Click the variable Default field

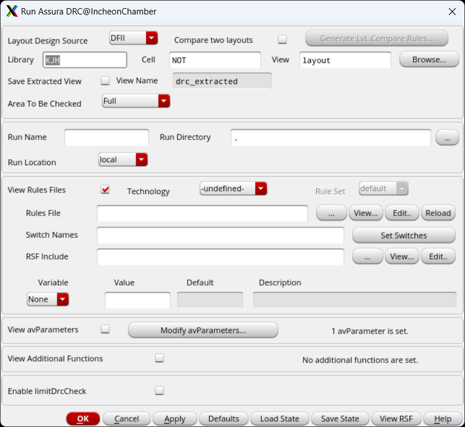[x=210, y=300]
